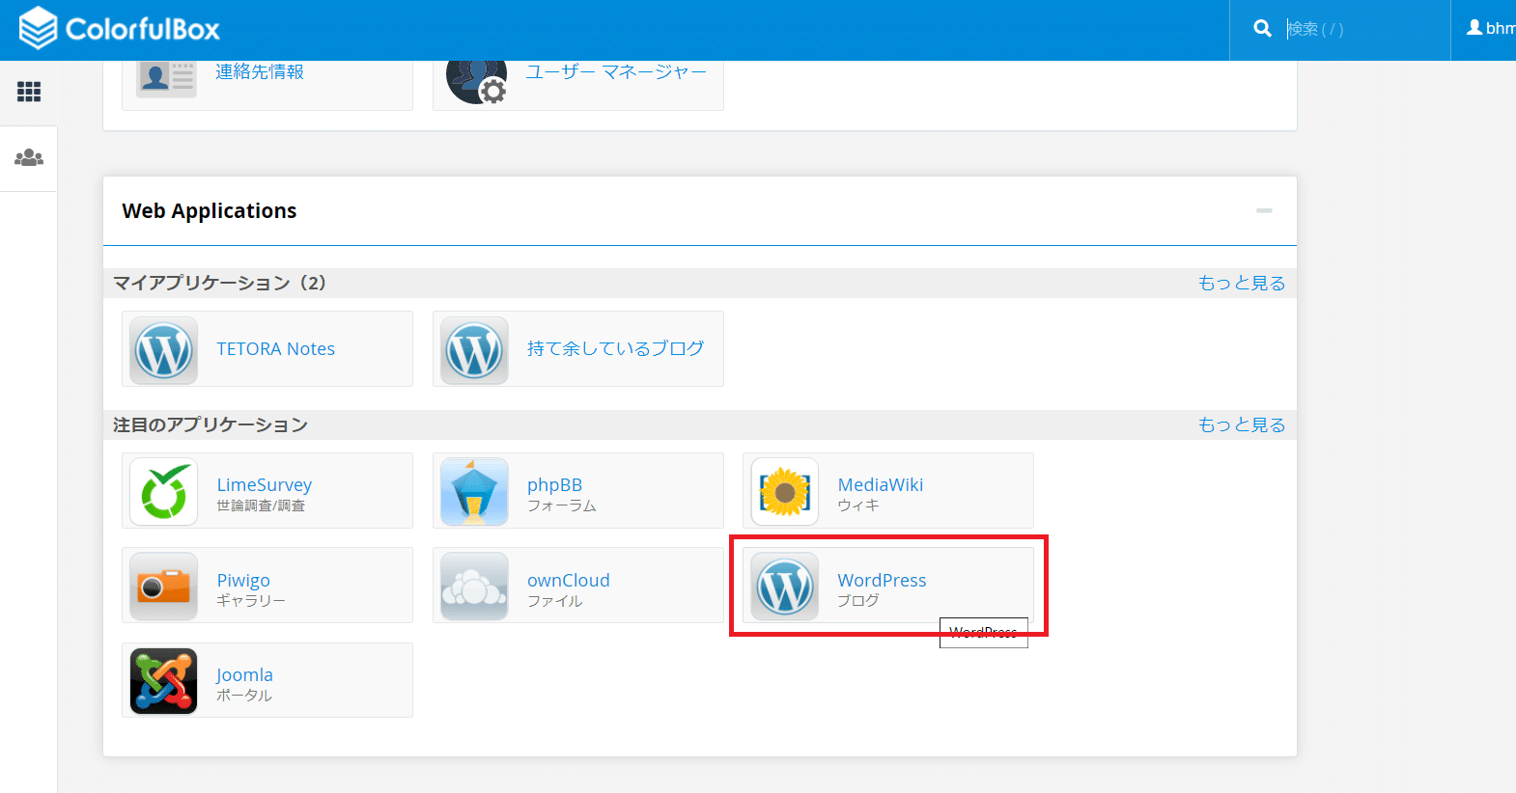Collapse the Web Applications panel
Screen dimensions: 1516x793
pyautogui.click(x=1264, y=210)
